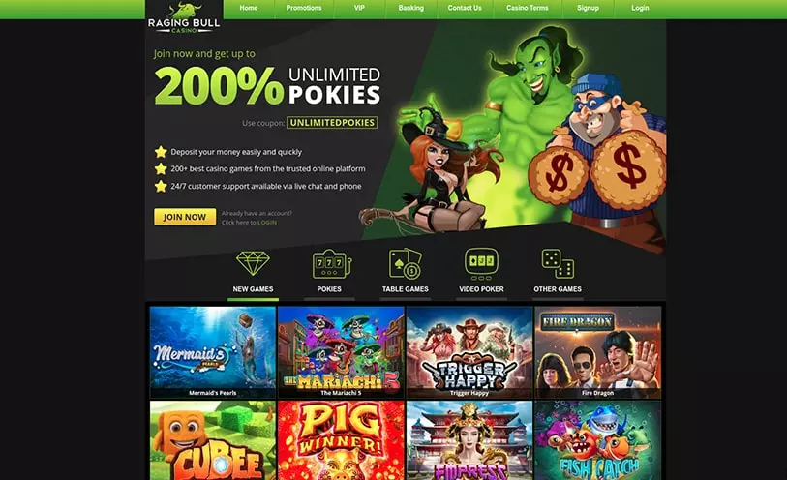The image size is (787, 480).
Task: Click the LOGIN link under the banner
Action: pos(267,223)
